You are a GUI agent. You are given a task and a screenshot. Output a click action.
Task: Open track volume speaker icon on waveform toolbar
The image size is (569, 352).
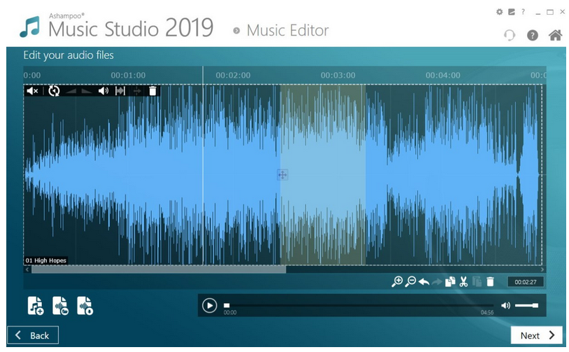click(x=104, y=91)
